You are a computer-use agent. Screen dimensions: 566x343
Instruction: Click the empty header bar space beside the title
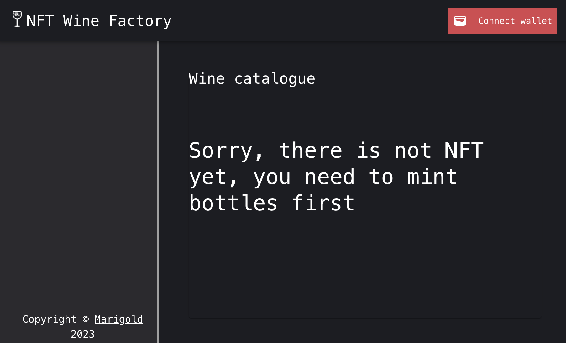coord(307,21)
